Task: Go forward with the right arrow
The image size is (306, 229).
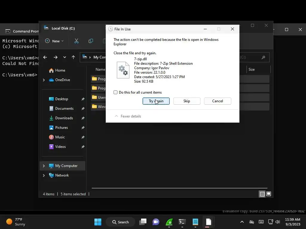Action: (55, 57)
